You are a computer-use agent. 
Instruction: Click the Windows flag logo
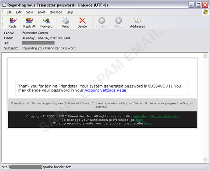point(205,12)
